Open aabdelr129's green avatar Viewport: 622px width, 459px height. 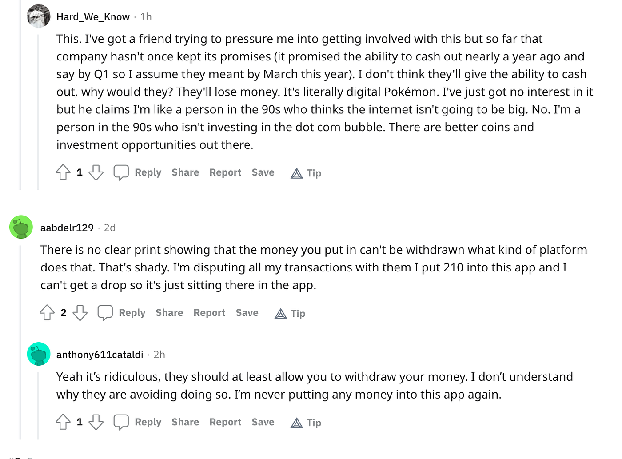(21, 227)
